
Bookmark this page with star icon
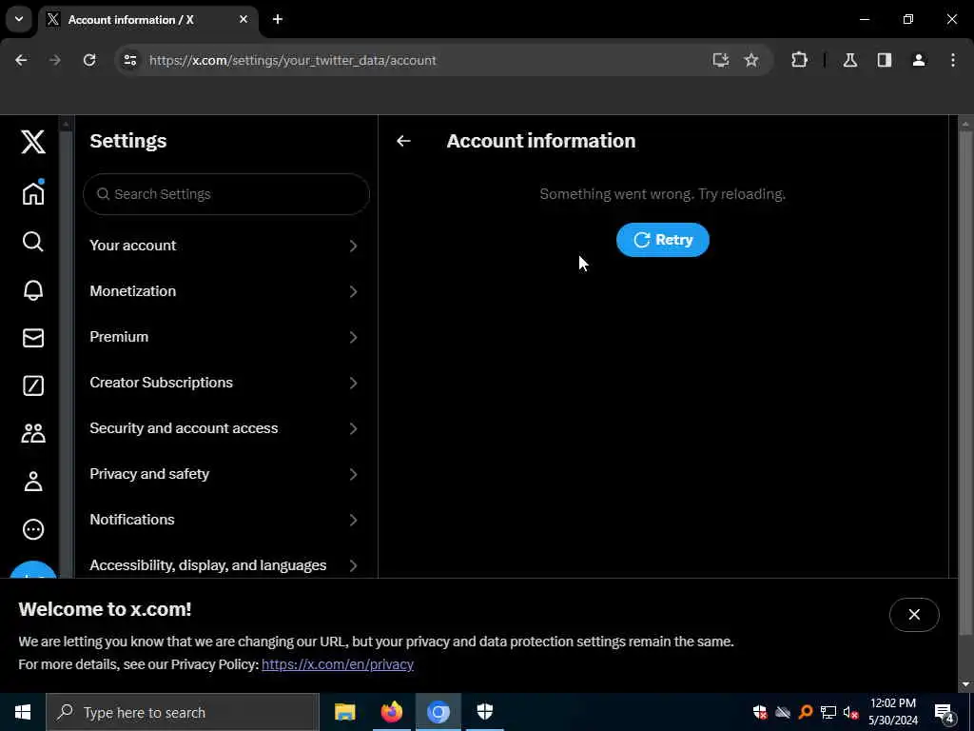click(x=751, y=60)
